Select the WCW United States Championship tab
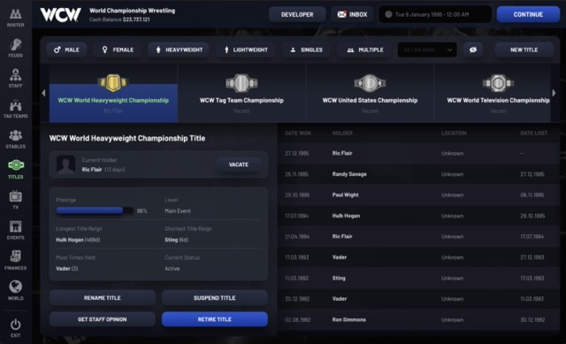 click(x=370, y=93)
